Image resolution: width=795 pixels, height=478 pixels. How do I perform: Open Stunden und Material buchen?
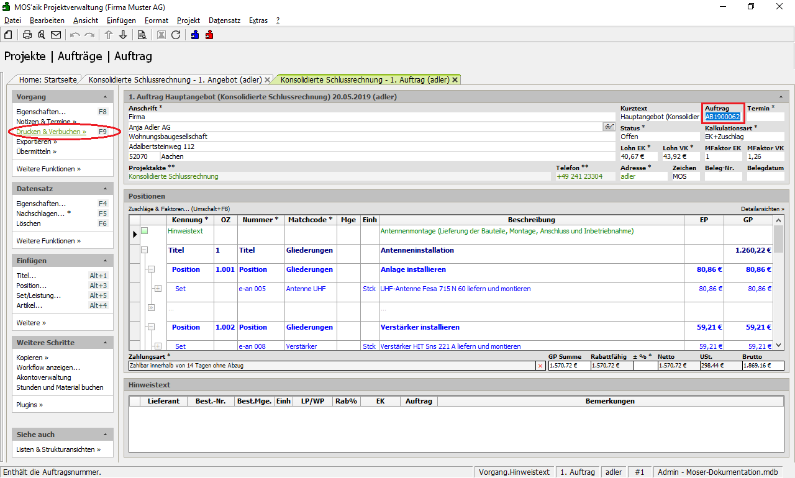click(60, 387)
